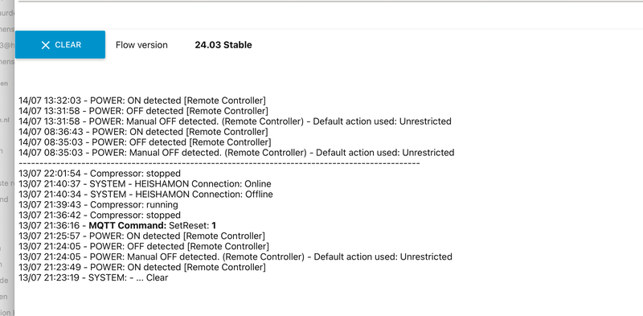Click the CLEAR button label

[x=68, y=45]
